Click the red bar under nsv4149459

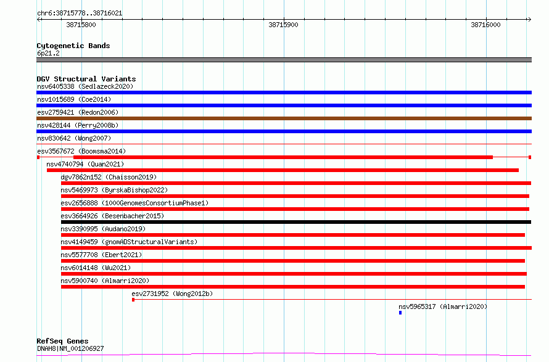click(296, 248)
